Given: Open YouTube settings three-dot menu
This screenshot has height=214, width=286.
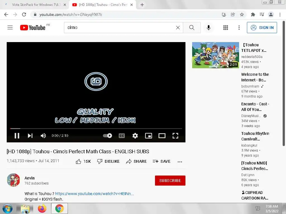Looking at the screenshot, I should pos(239,28).
